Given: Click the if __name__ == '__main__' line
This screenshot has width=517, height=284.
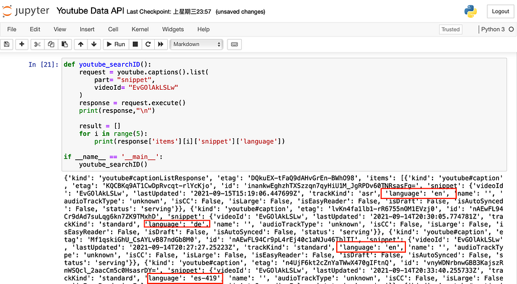Looking at the screenshot, I should [113, 157].
